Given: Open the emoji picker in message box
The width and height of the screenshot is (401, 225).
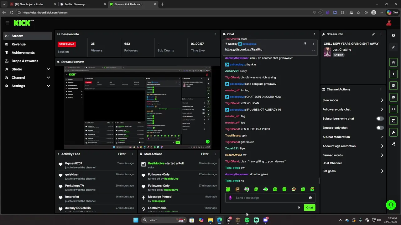Looking at the screenshot, I should (x=310, y=197).
